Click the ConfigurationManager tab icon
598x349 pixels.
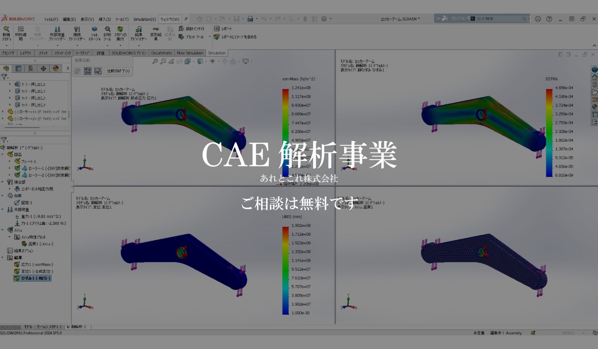31,69
